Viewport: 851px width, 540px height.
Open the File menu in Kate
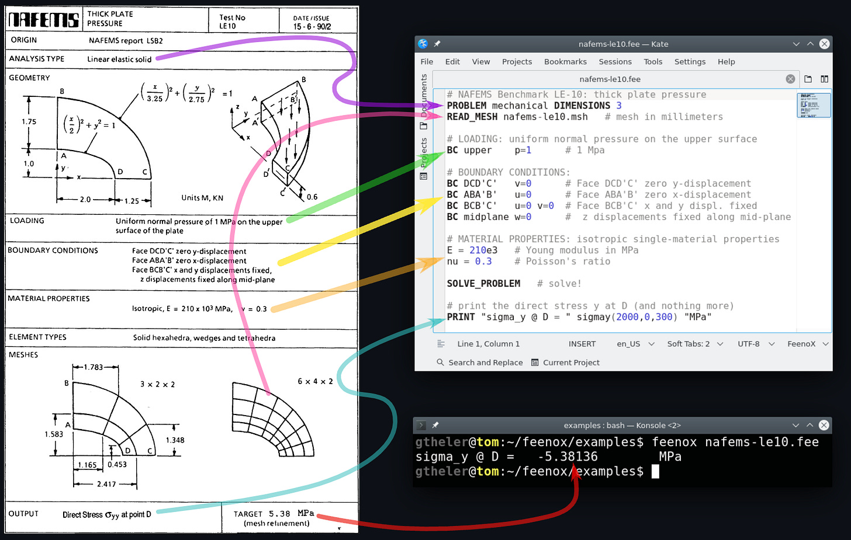click(x=427, y=62)
